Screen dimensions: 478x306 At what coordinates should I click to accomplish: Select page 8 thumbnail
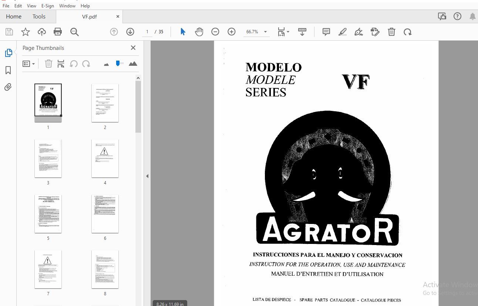pos(105,269)
